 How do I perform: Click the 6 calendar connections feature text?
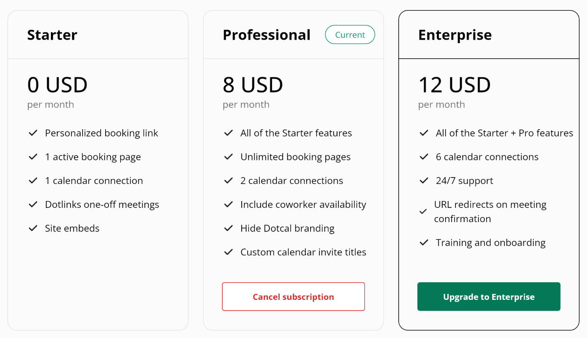click(x=487, y=157)
